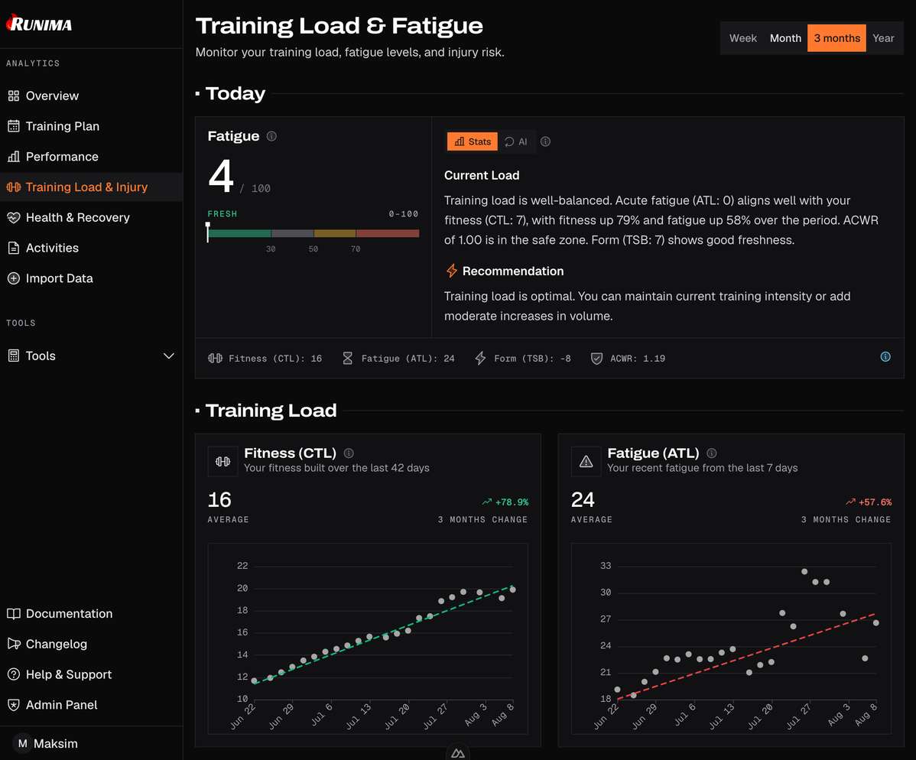This screenshot has height=760, width=916.
Task: Open the Changelog
Action: (91, 644)
